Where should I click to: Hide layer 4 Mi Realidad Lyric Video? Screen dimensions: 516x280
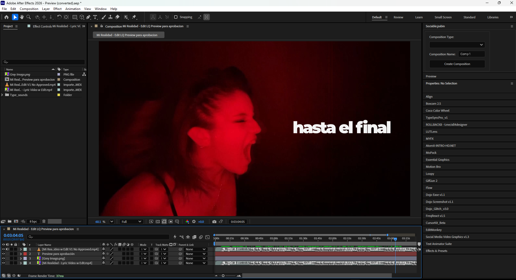click(4, 263)
